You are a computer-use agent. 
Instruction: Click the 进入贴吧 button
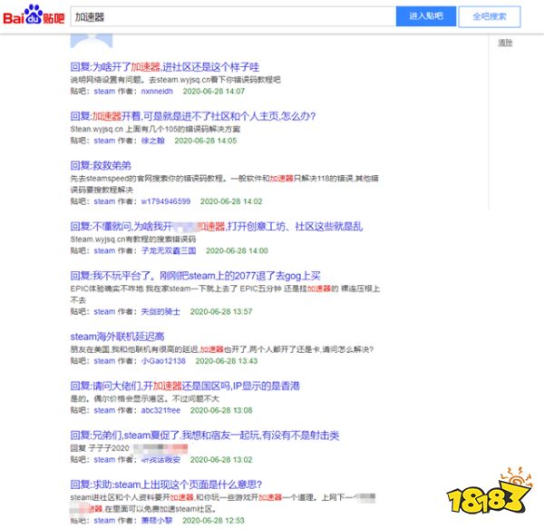[426, 16]
